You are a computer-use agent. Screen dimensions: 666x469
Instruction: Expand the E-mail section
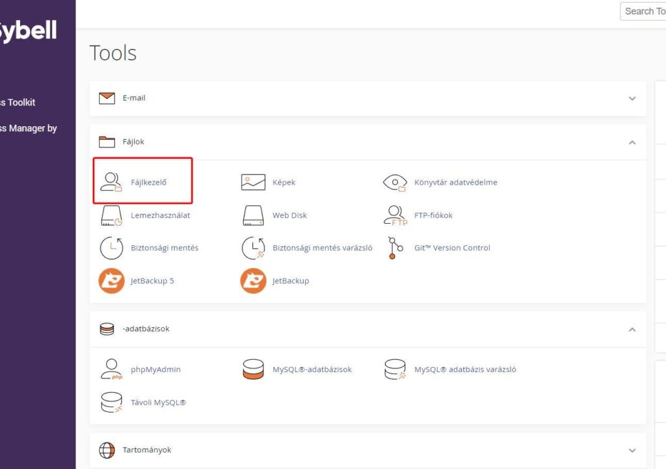point(632,98)
